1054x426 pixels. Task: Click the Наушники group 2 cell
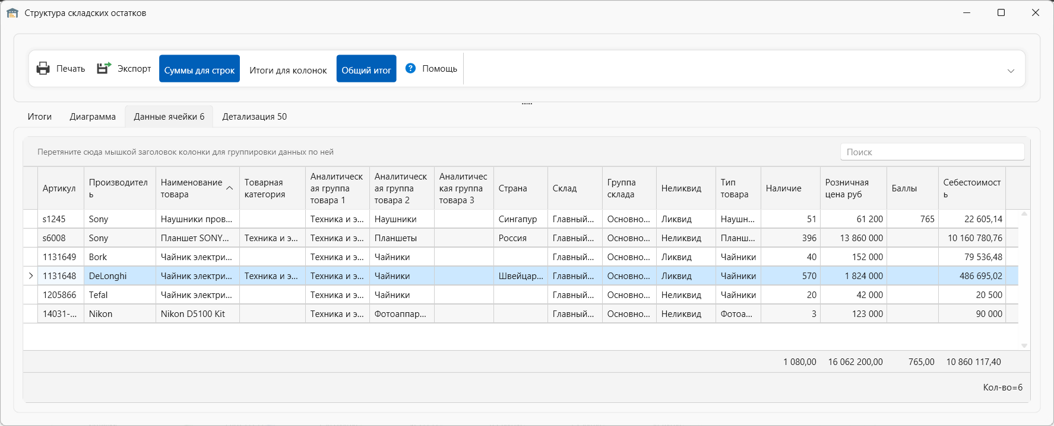tap(402, 219)
